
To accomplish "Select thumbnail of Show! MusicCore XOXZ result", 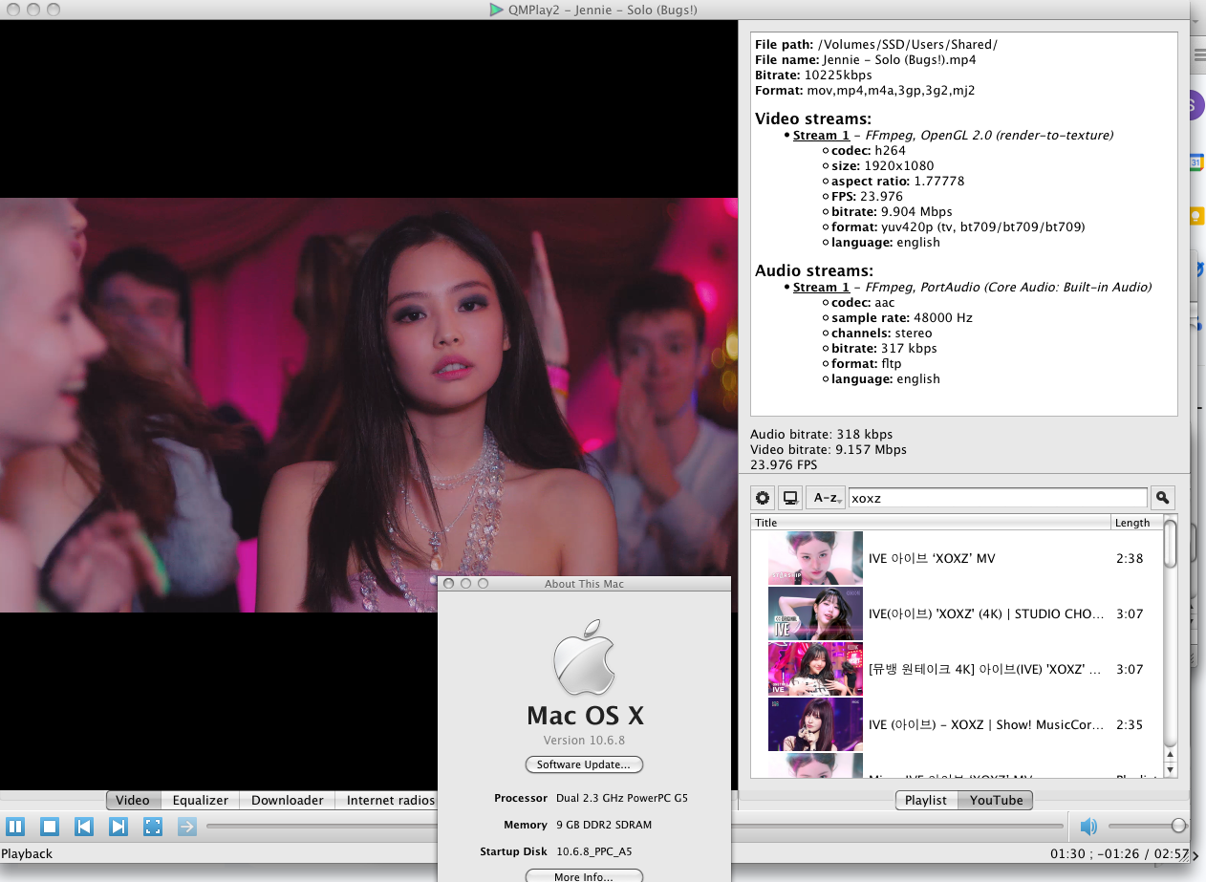I will pos(815,724).
